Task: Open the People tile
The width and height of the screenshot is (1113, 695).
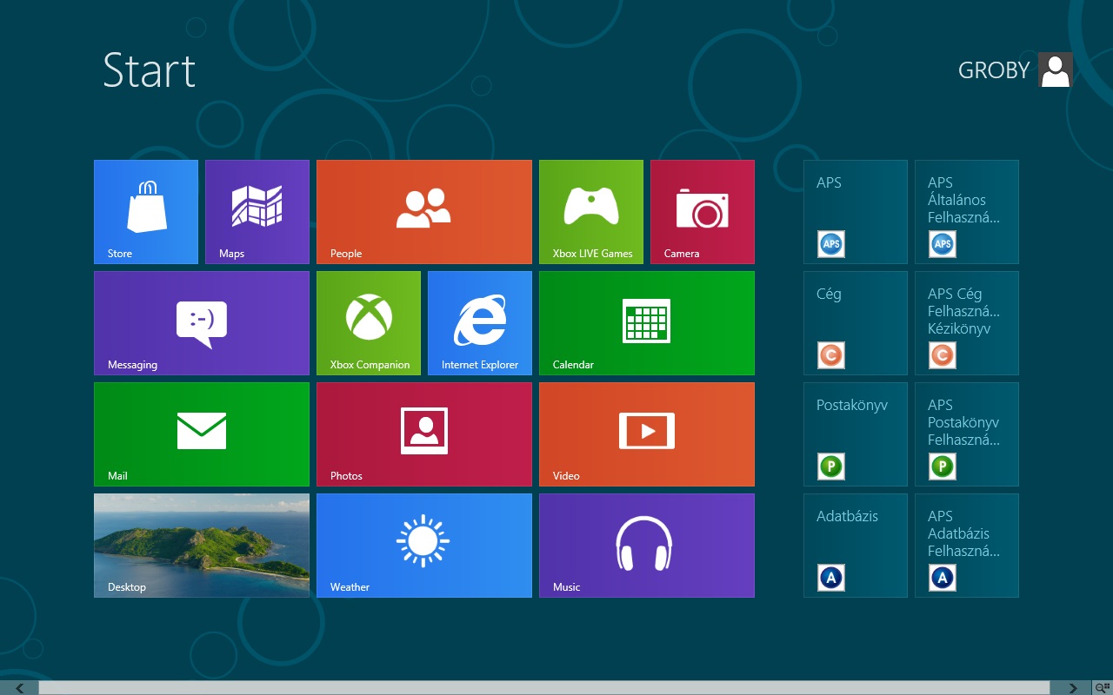Action: tap(424, 212)
